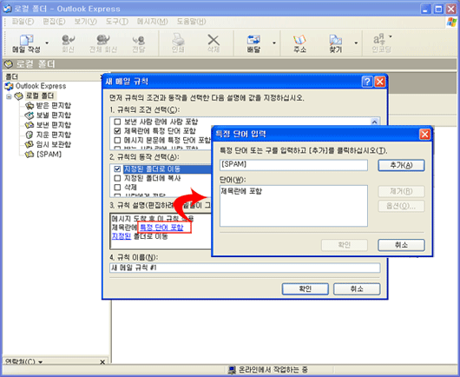Select the 받은 편지함 inbox folder
This screenshot has height=377, width=460.
pos(53,105)
